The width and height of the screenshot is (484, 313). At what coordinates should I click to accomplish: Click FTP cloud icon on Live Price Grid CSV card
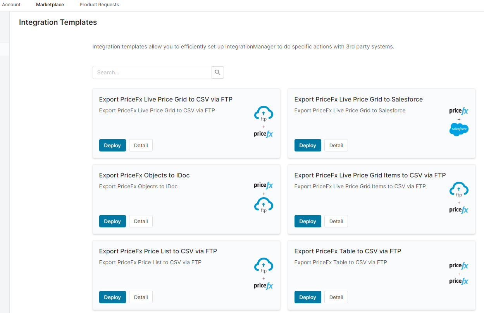264,114
